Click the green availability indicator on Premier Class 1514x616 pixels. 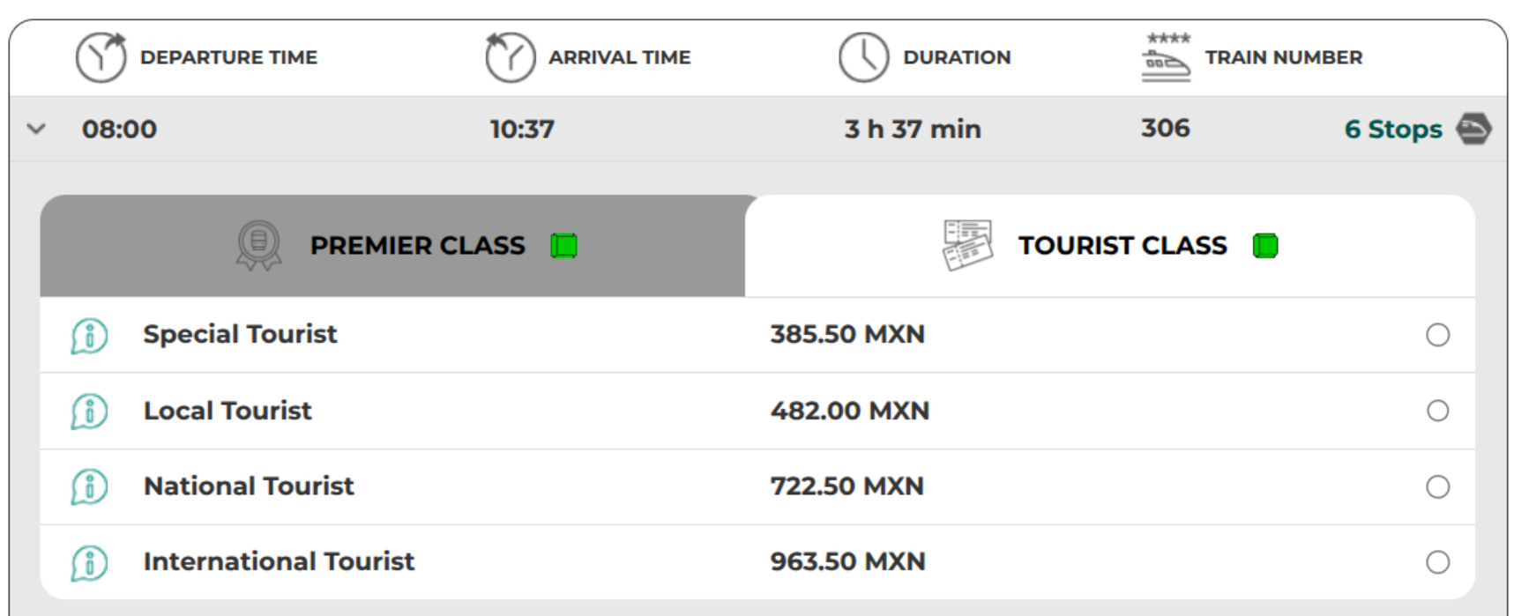563,246
